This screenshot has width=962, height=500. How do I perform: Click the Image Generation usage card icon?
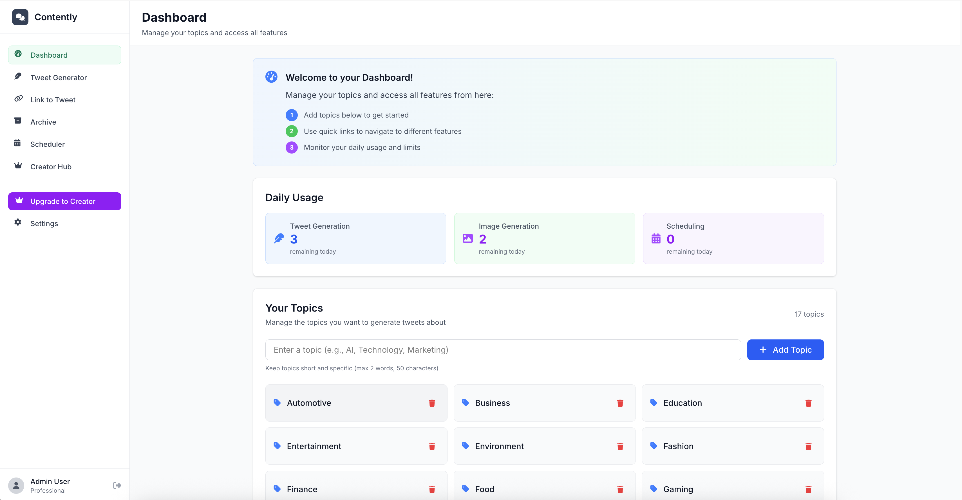[467, 238]
